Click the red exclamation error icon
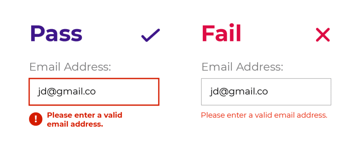The height and width of the screenshot is (157, 358). pos(36,119)
